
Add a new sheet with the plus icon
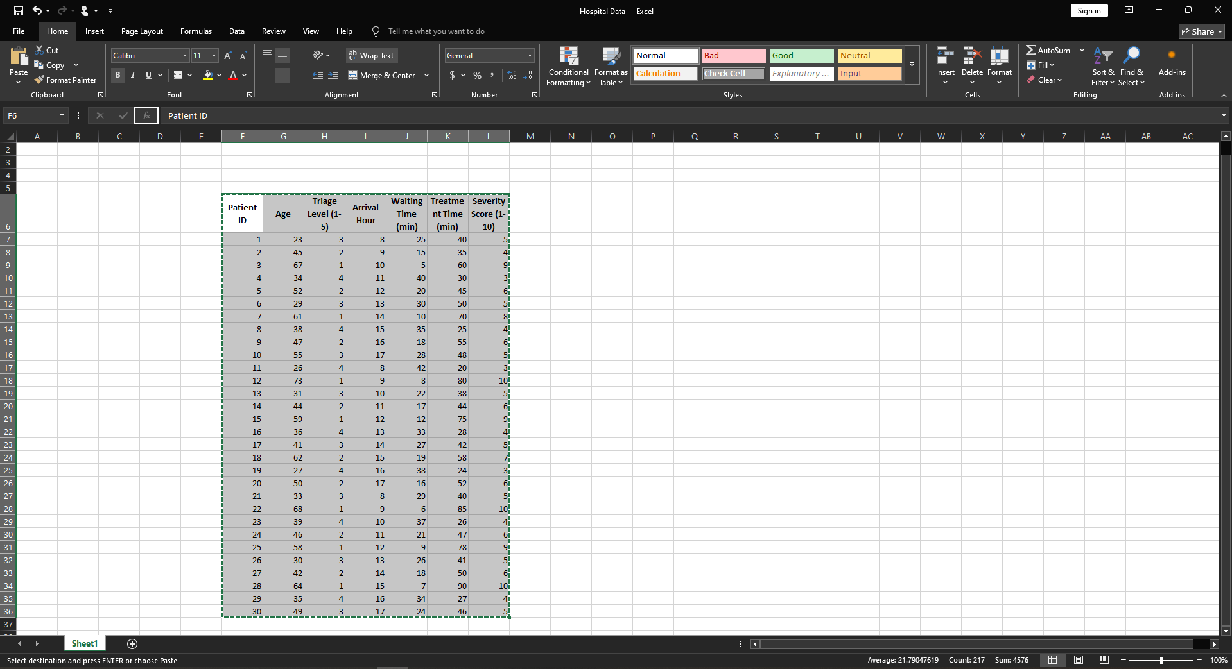[x=132, y=643]
